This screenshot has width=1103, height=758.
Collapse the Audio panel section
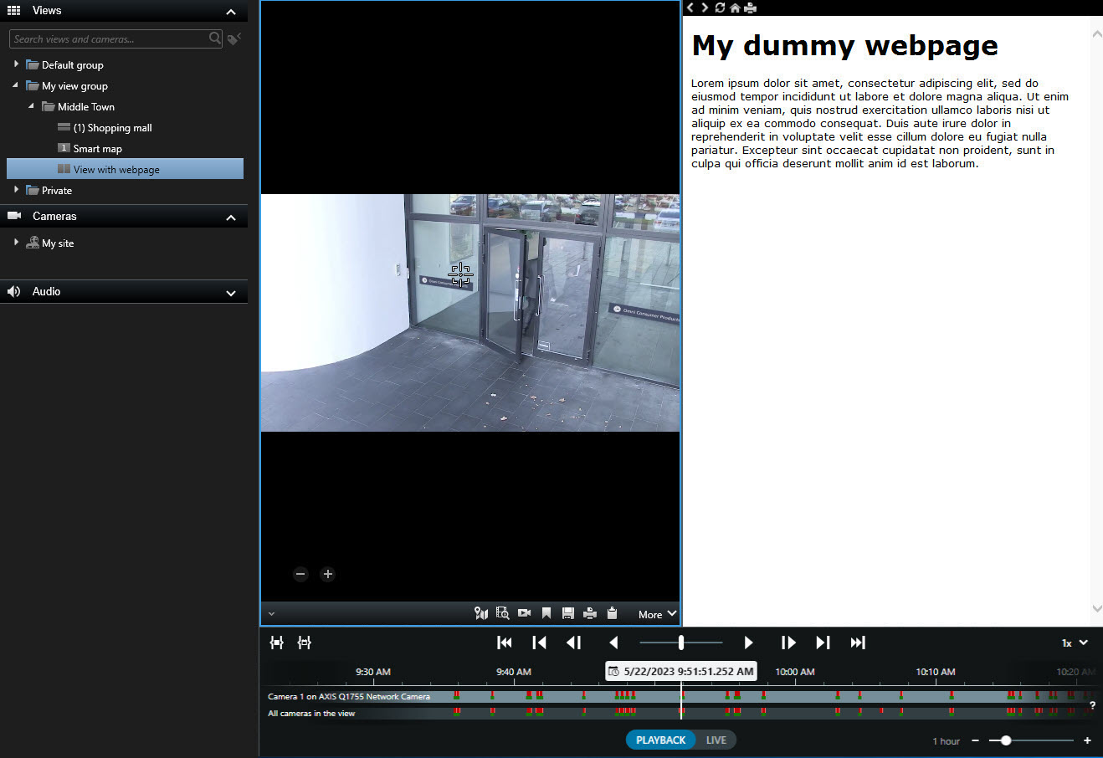(231, 293)
